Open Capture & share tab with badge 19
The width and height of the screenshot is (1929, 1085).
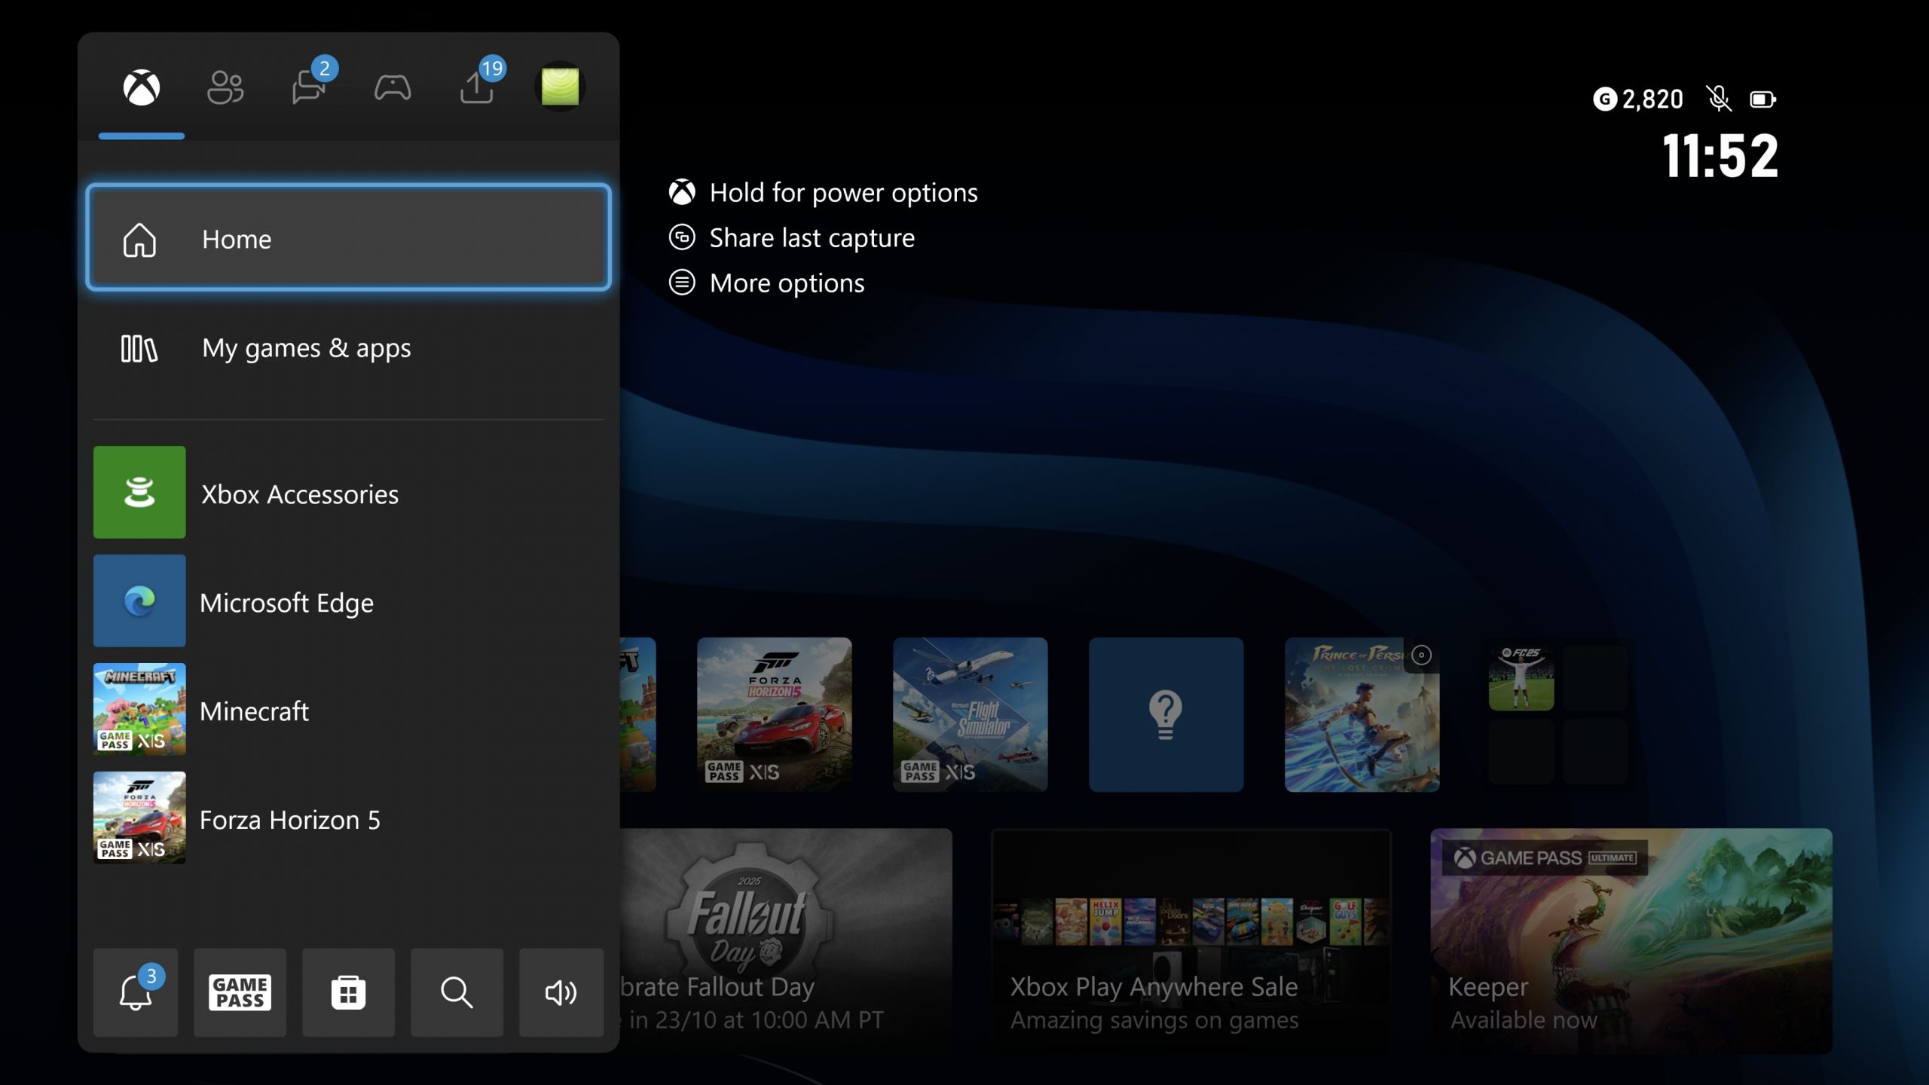click(x=477, y=87)
